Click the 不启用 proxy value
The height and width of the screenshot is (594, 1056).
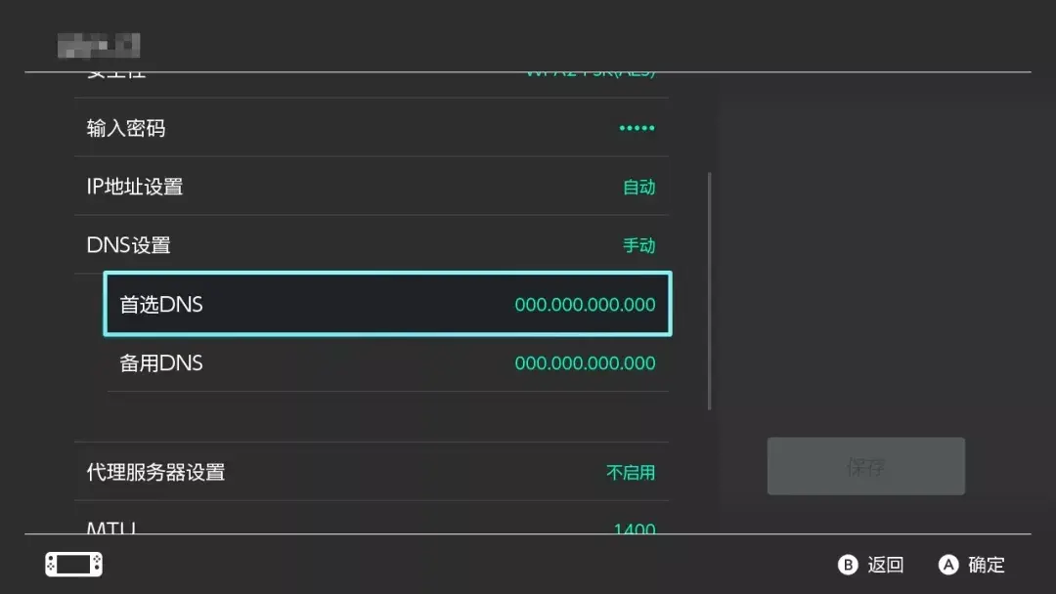[631, 473]
